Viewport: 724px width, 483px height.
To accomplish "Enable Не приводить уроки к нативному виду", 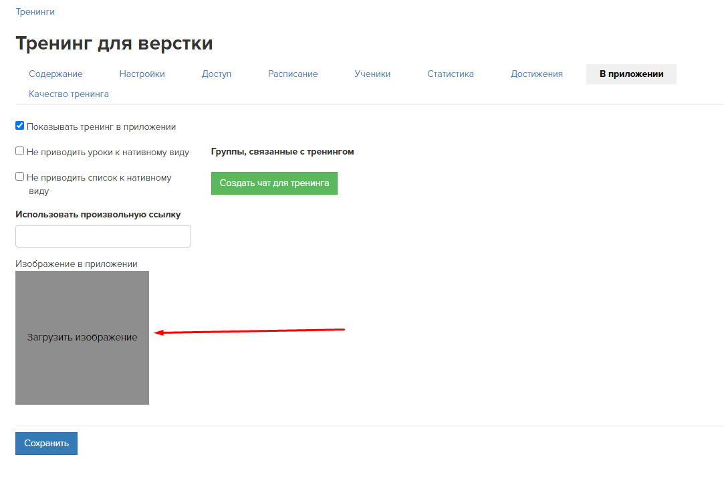I will (19, 150).
